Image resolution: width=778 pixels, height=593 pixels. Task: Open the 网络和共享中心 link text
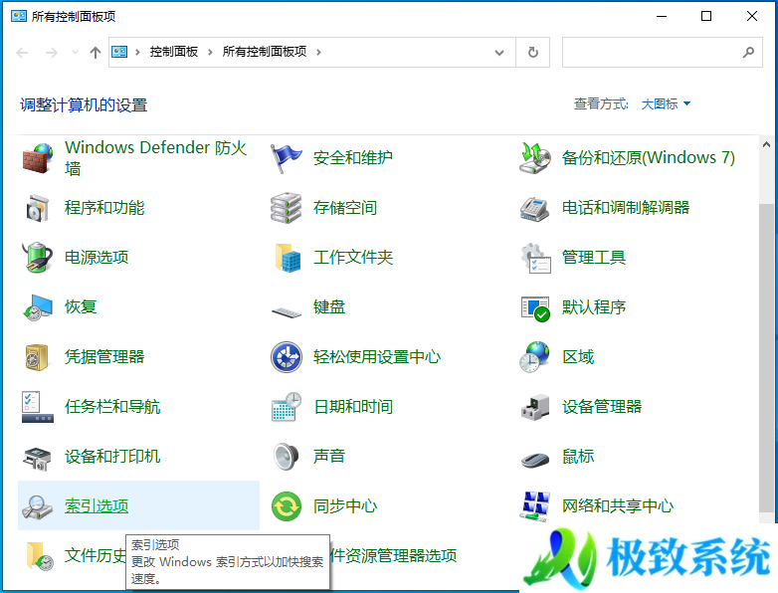click(x=618, y=505)
